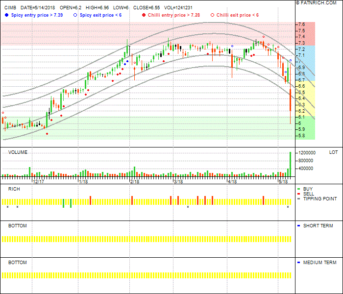Click the VOLUME panel title
The width and height of the screenshot is (343, 294).
[x=18, y=152]
